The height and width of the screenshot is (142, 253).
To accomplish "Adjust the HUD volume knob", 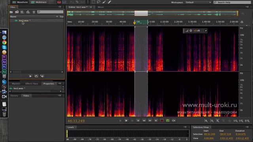I will click(x=191, y=31).
